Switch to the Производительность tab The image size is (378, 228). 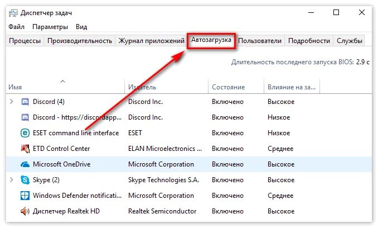click(x=80, y=41)
